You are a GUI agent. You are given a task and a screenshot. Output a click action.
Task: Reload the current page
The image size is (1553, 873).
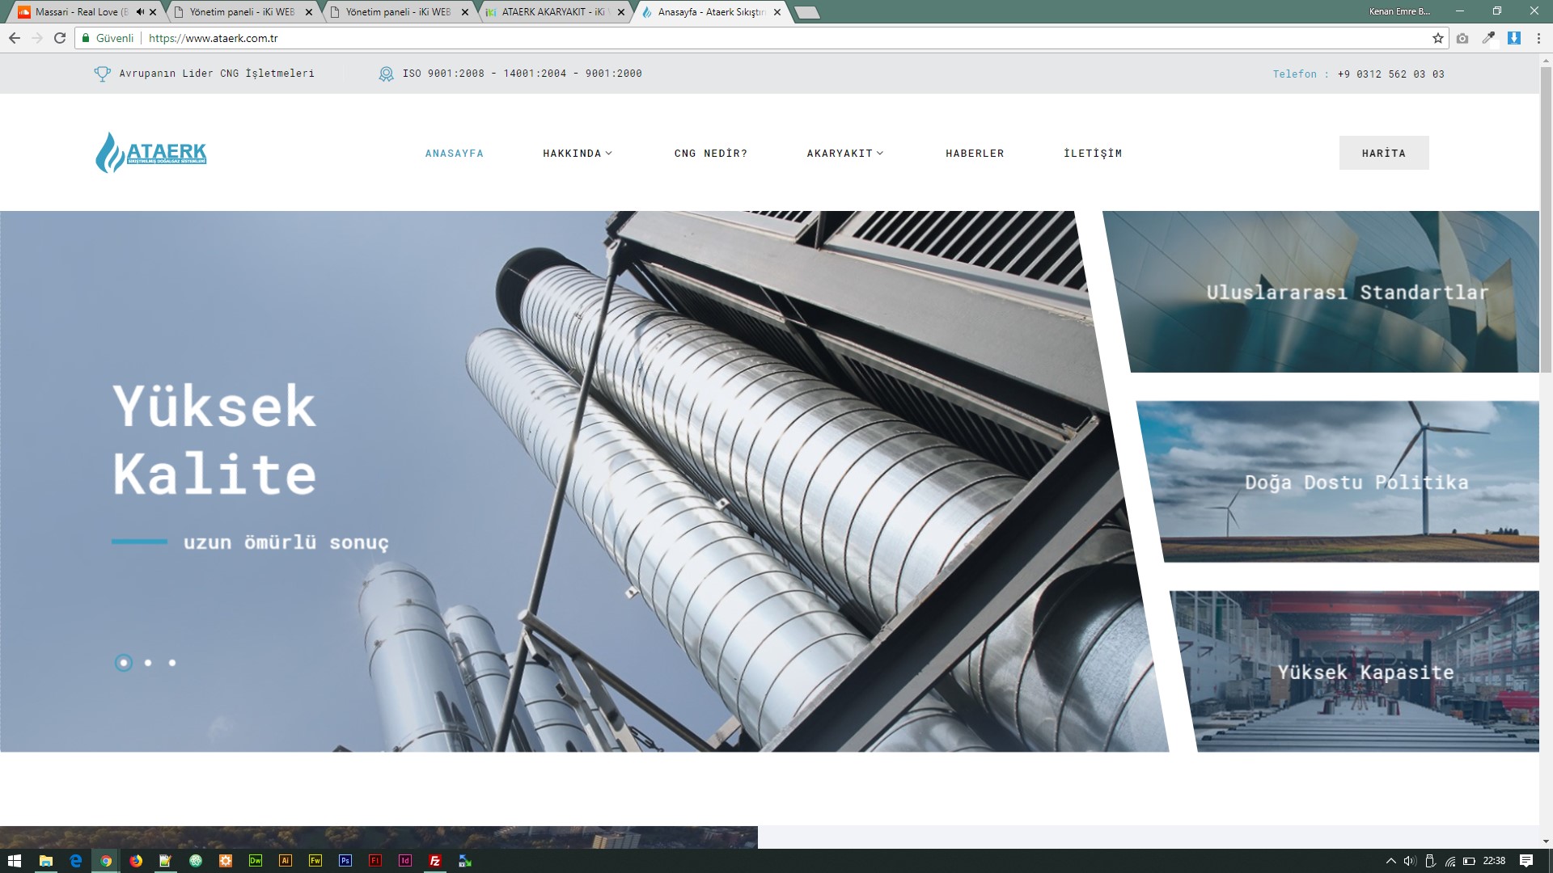coord(59,38)
